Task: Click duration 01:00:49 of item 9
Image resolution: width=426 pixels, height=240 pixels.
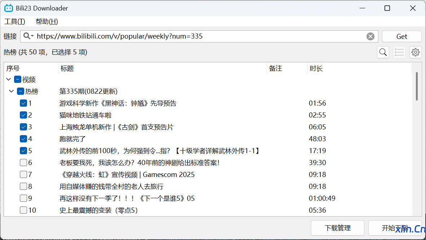Action: coord(322,198)
